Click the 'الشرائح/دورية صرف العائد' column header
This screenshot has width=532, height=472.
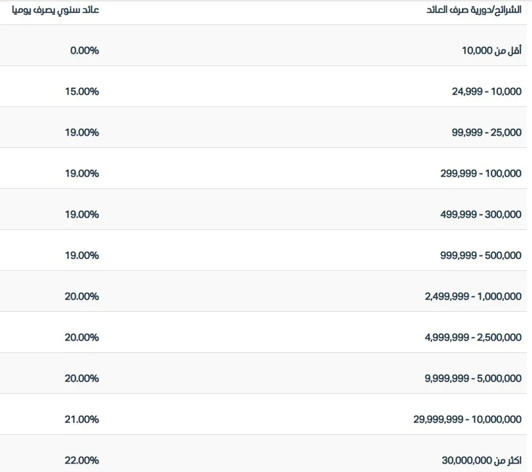[x=474, y=11]
